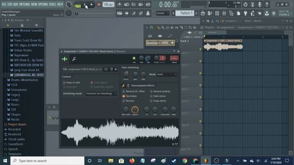
Task: Click the Type here to search box
Action: pos(47,161)
